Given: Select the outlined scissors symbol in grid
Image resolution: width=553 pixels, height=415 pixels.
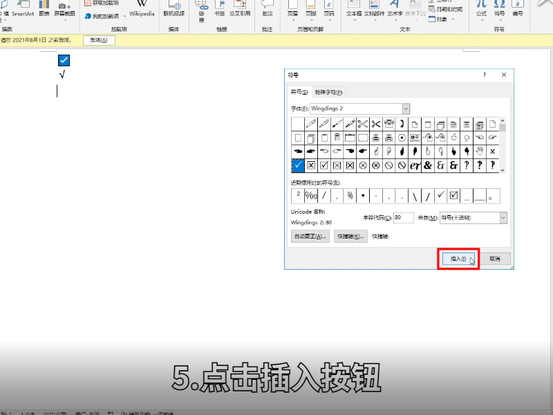Looking at the screenshot, I should point(362,124).
